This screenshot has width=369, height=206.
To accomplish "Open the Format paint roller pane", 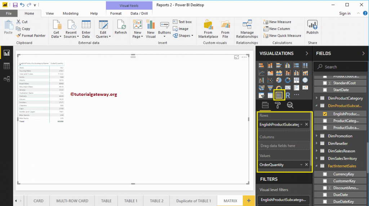I will point(277,105).
